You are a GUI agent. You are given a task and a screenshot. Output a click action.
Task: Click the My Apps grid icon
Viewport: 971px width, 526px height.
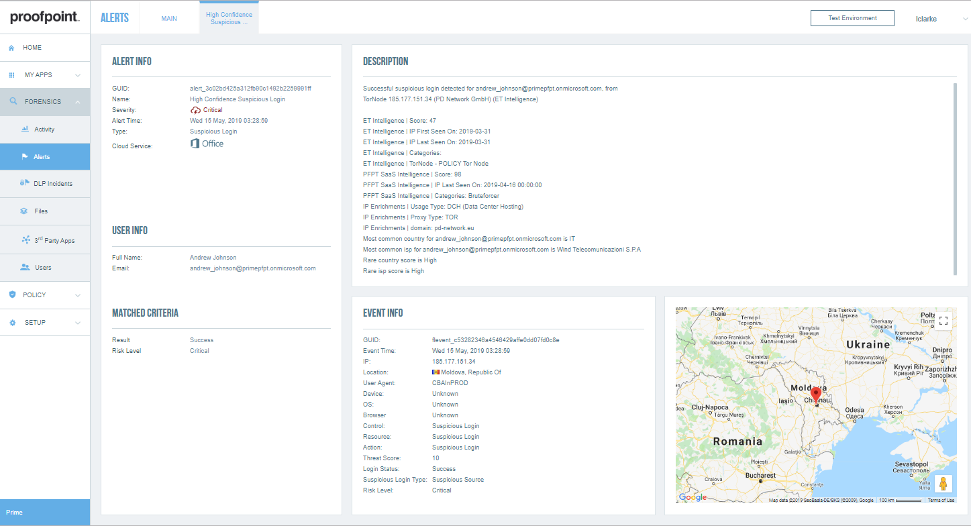pos(11,75)
